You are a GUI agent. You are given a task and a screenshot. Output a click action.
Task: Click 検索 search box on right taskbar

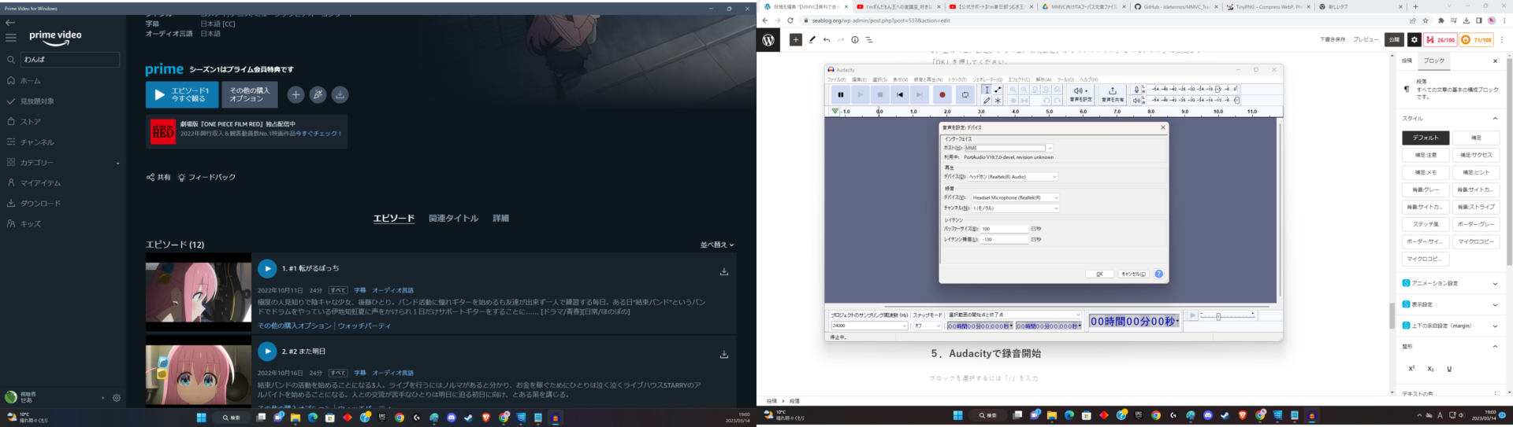[988, 415]
